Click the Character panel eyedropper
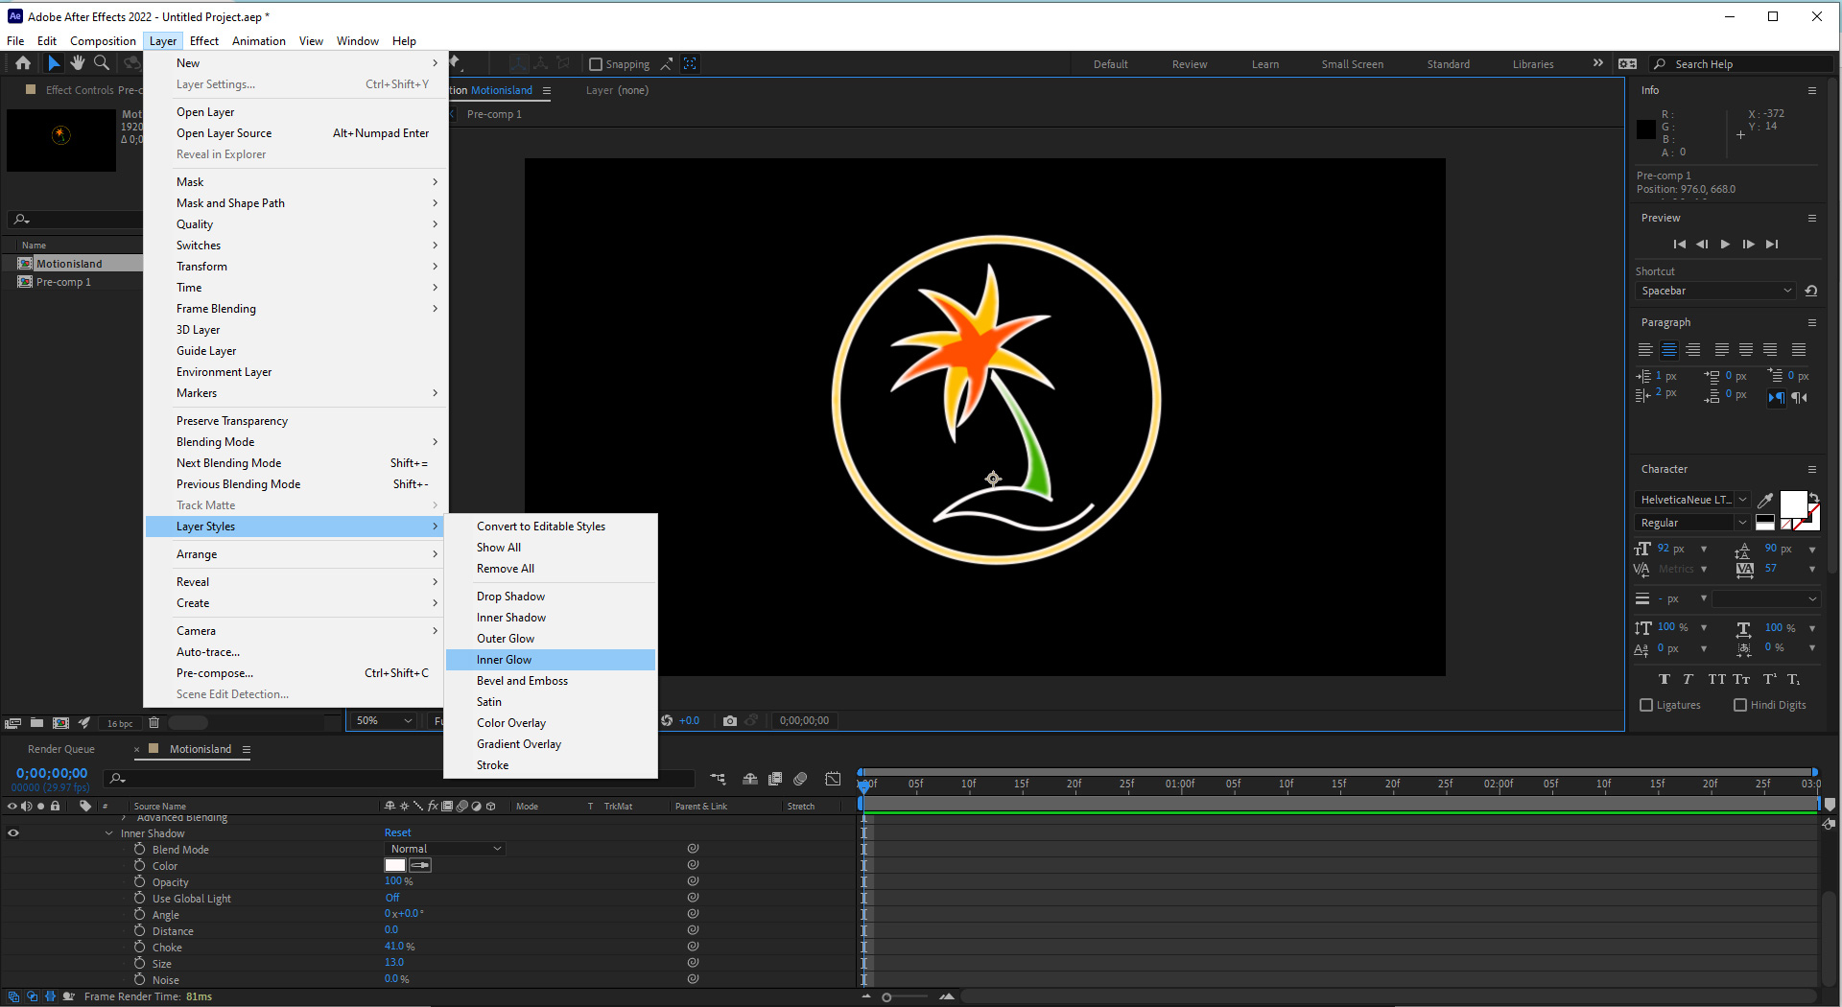Image resolution: width=1842 pixels, height=1007 pixels. pos(1765,500)
